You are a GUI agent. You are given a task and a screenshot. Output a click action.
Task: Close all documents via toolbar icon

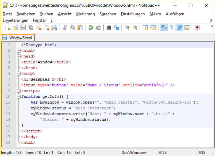coord(47,28)
